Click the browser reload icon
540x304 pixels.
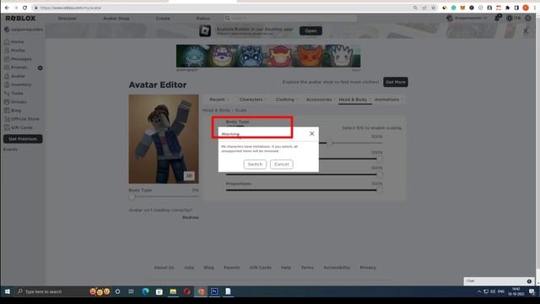[x=24, y=8]
